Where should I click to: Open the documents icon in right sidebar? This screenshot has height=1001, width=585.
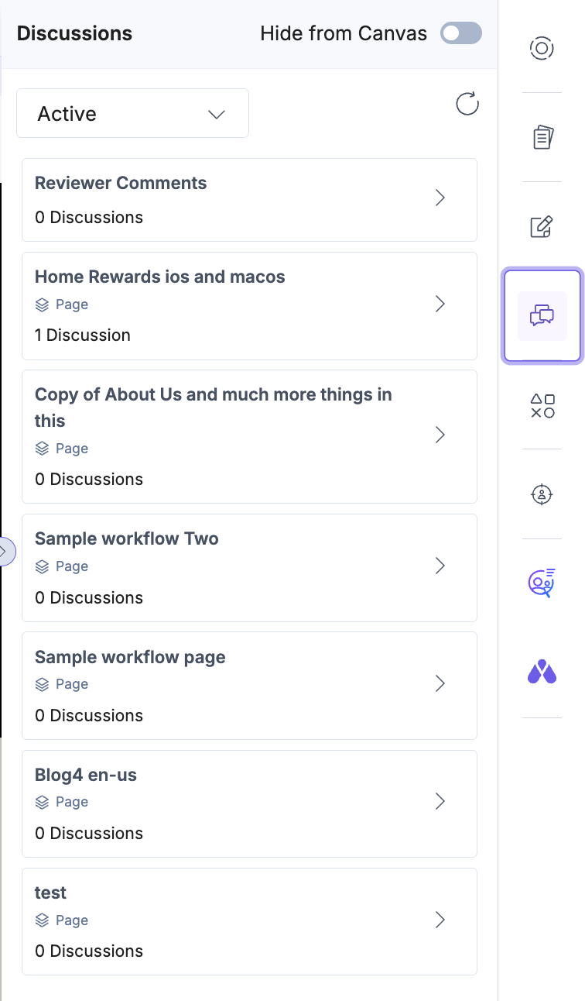(542, 137)
